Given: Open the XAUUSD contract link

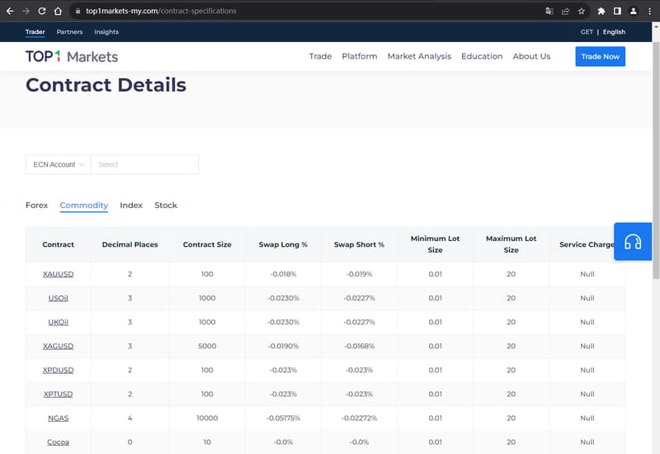Looking at the screenshot, I should click(58, 274).
